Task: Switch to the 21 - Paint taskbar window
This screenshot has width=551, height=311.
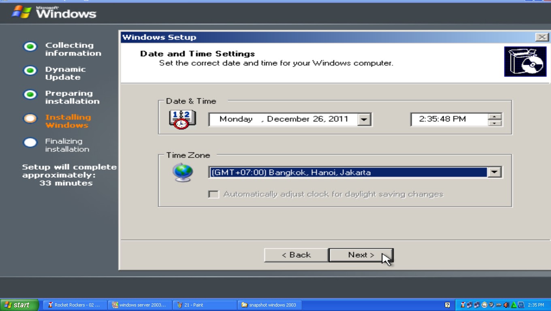Action: pyautogui.click(x=205, y=305)
